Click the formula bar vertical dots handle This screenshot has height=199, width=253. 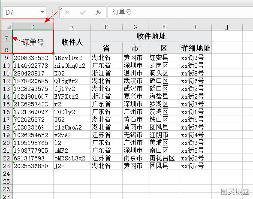(x=53, y=12)
